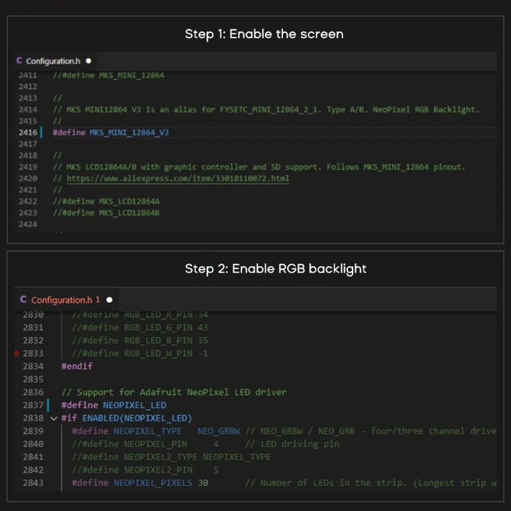Click '//#define RGB_LED_B_PIN 35' line
Image resolution: width=511 pixels, height=511 pixels.
[x=140, y=340]
